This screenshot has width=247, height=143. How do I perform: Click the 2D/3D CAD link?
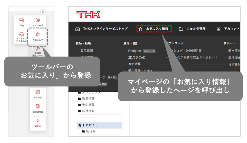pyautogui.click(x=136, y=57)
